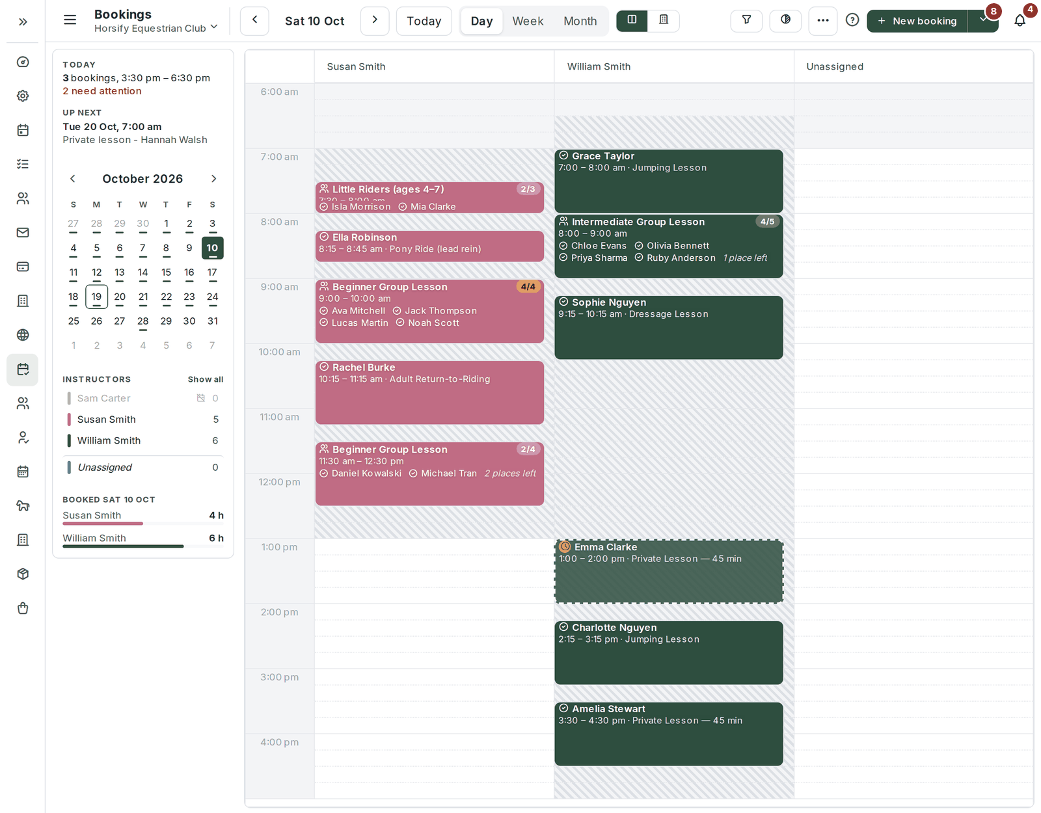Expand the collapsed sidebar with double chevron
1041x813 pixels.
(23, 21)
